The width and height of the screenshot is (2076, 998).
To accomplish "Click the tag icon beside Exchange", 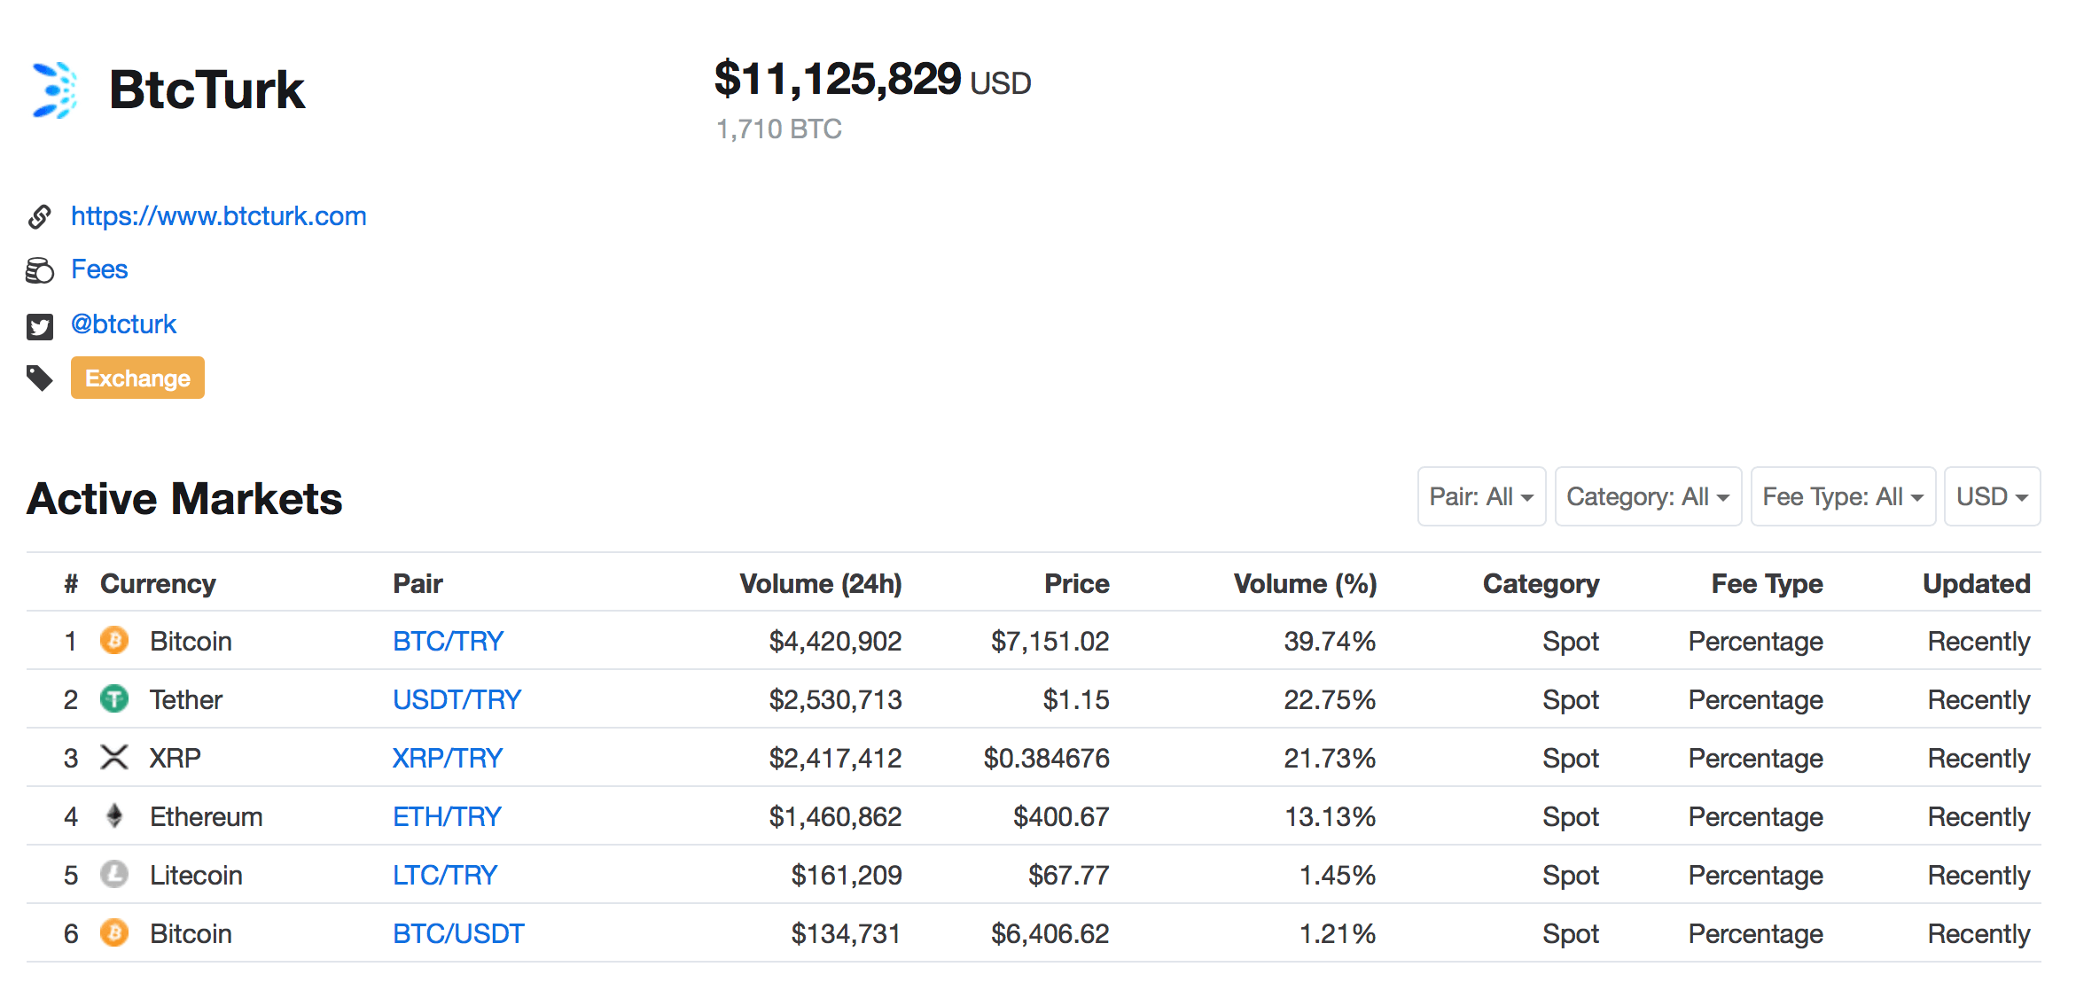I will tap(39, 378).
